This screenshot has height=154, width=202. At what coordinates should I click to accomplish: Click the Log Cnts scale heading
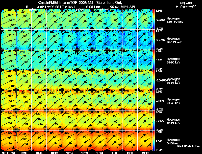pyautogui.click(x=186, y=3)
